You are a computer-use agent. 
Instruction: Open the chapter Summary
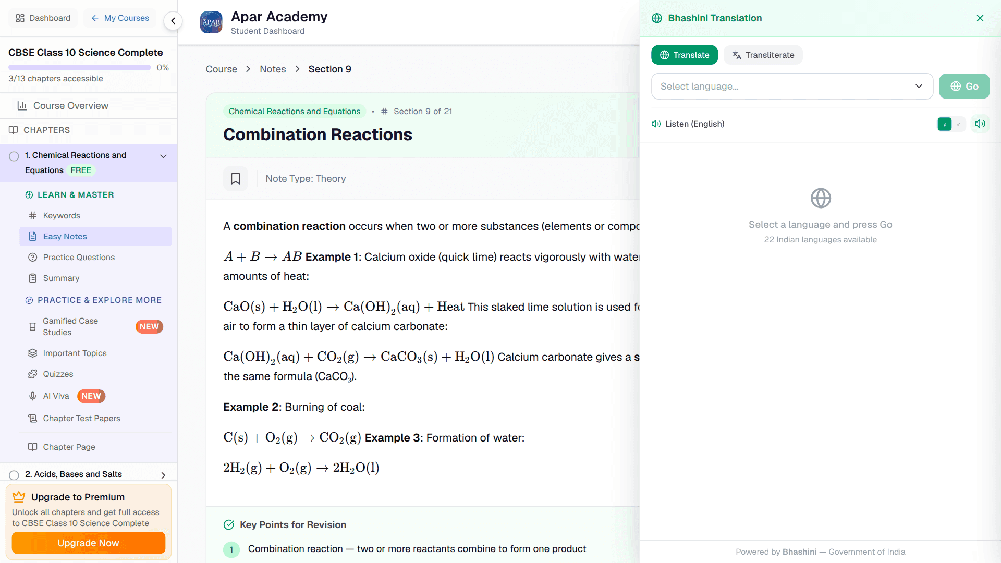click(x=95, y=278)
